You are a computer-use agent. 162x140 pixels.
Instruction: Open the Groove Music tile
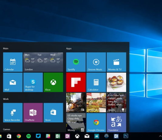point(96,62)
